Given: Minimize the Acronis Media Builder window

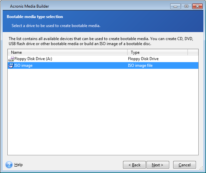Looking at the screenshot, I should (x=175, y=6).
